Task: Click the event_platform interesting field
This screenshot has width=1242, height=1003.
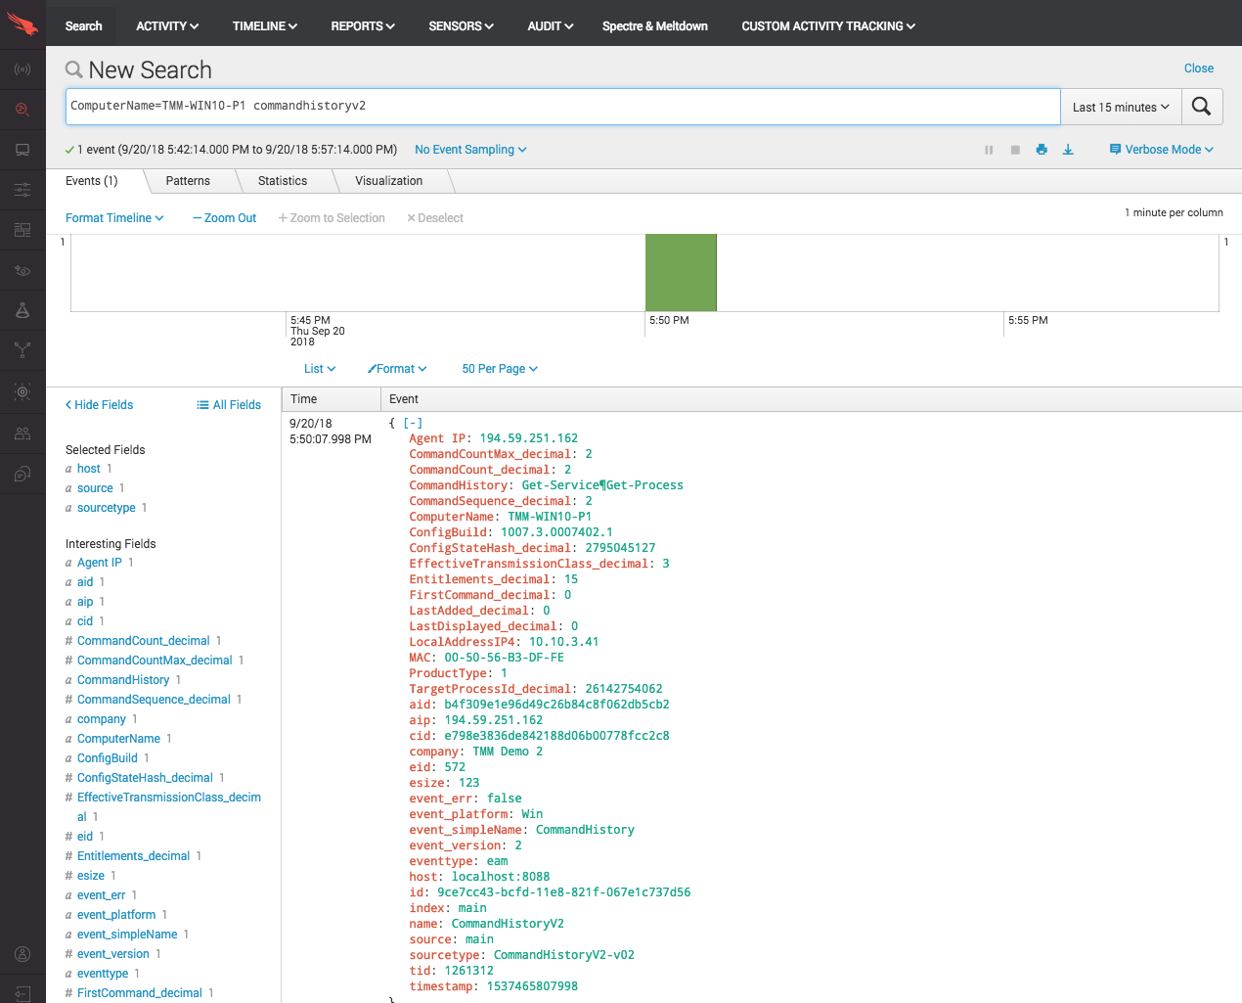Action: point(116,915)
